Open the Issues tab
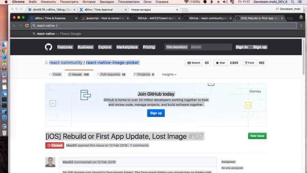The height and width of the screenshot is (173, 307). pos(79,74)
